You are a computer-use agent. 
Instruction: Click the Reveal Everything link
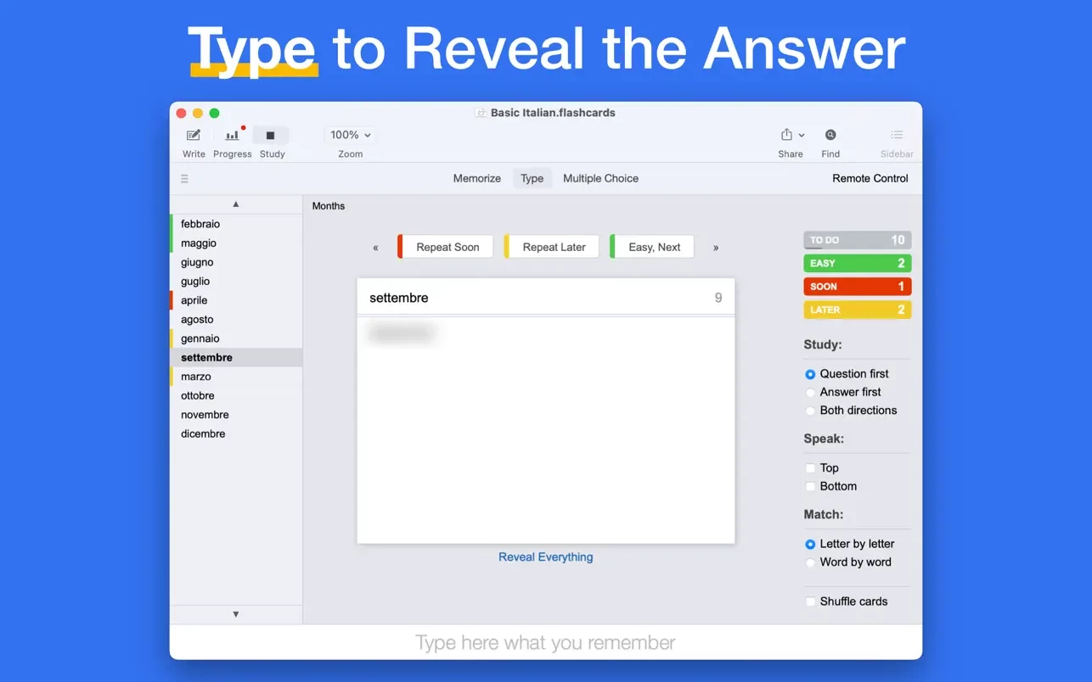[545, 557]
